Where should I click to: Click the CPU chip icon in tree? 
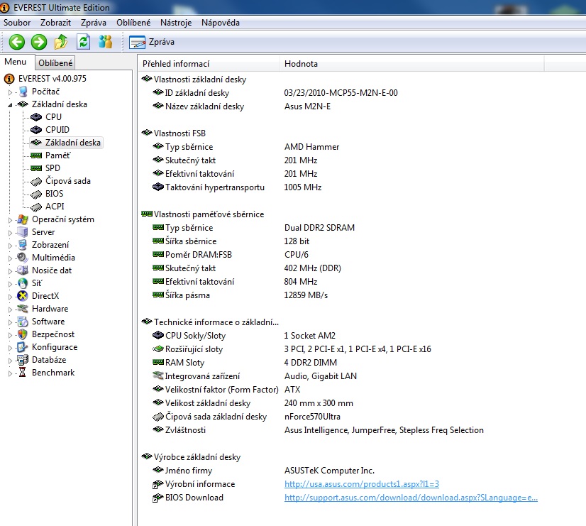(36, 117)
